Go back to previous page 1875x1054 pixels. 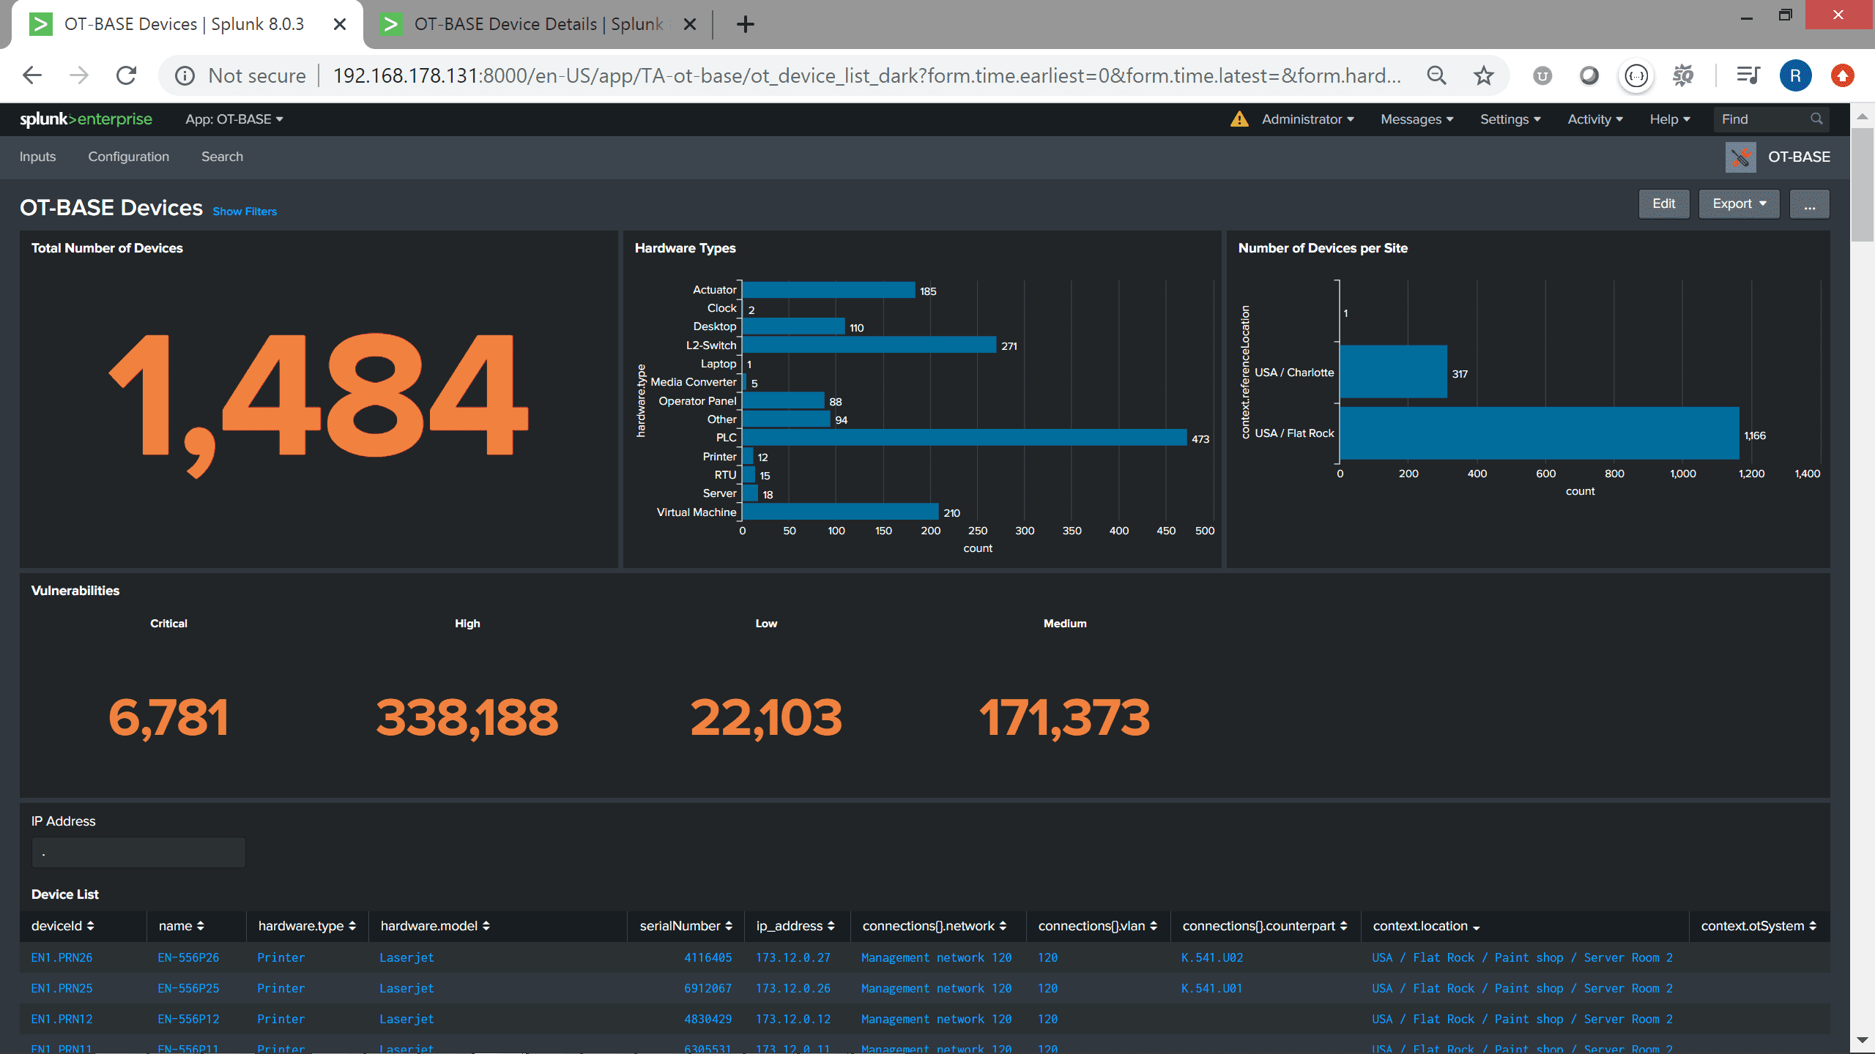point(32,75)
